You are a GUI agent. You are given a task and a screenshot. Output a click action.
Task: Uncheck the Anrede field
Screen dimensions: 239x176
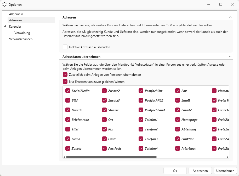pyautogui.click(x=68, y=110)
